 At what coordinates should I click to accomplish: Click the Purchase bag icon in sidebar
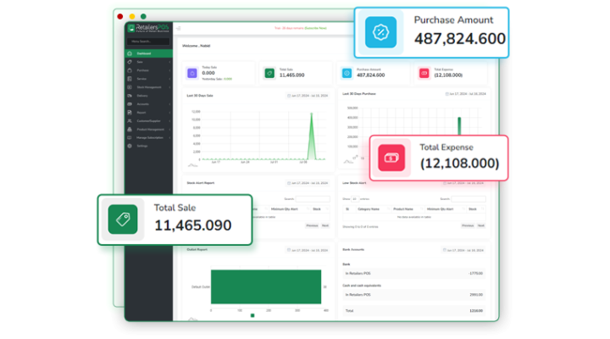tap(130, 70)
